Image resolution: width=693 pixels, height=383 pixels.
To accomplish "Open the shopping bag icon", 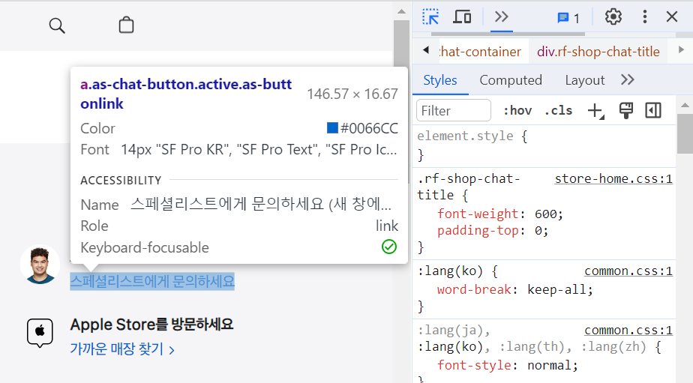I will coord(127,25).
